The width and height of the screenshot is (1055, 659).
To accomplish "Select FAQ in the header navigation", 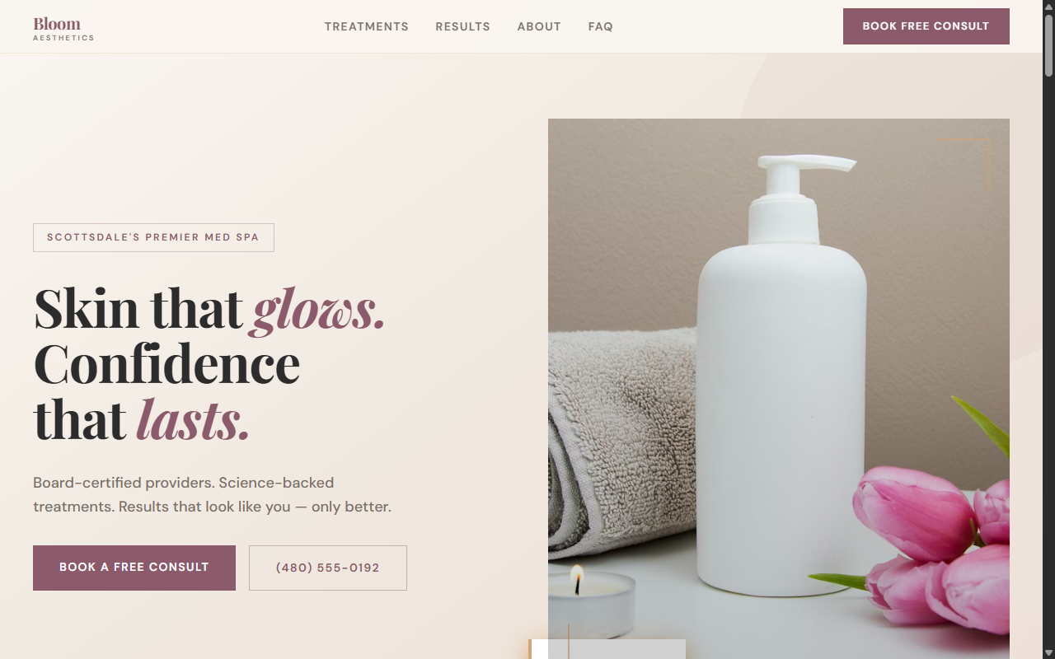I will tap(601, 26).
